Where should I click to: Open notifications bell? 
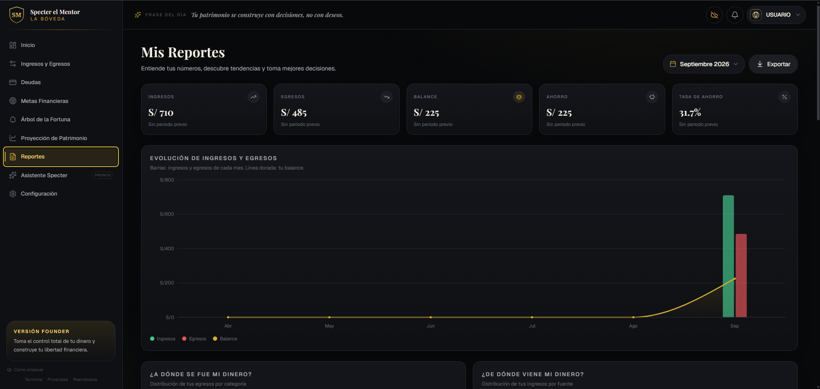[735, 15]
